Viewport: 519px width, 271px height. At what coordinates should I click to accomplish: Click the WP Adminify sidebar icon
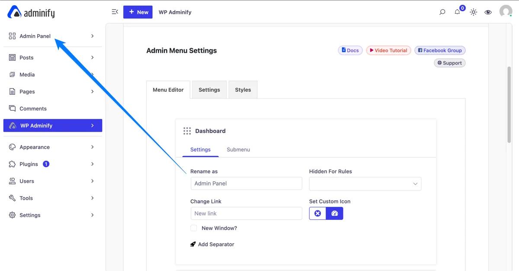(13, 126)
